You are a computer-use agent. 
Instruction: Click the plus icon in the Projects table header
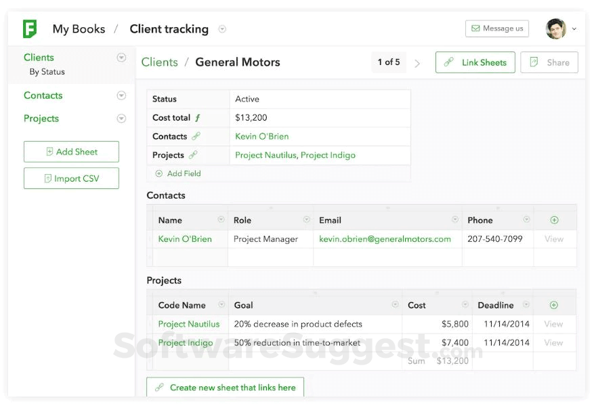(554, 304)
